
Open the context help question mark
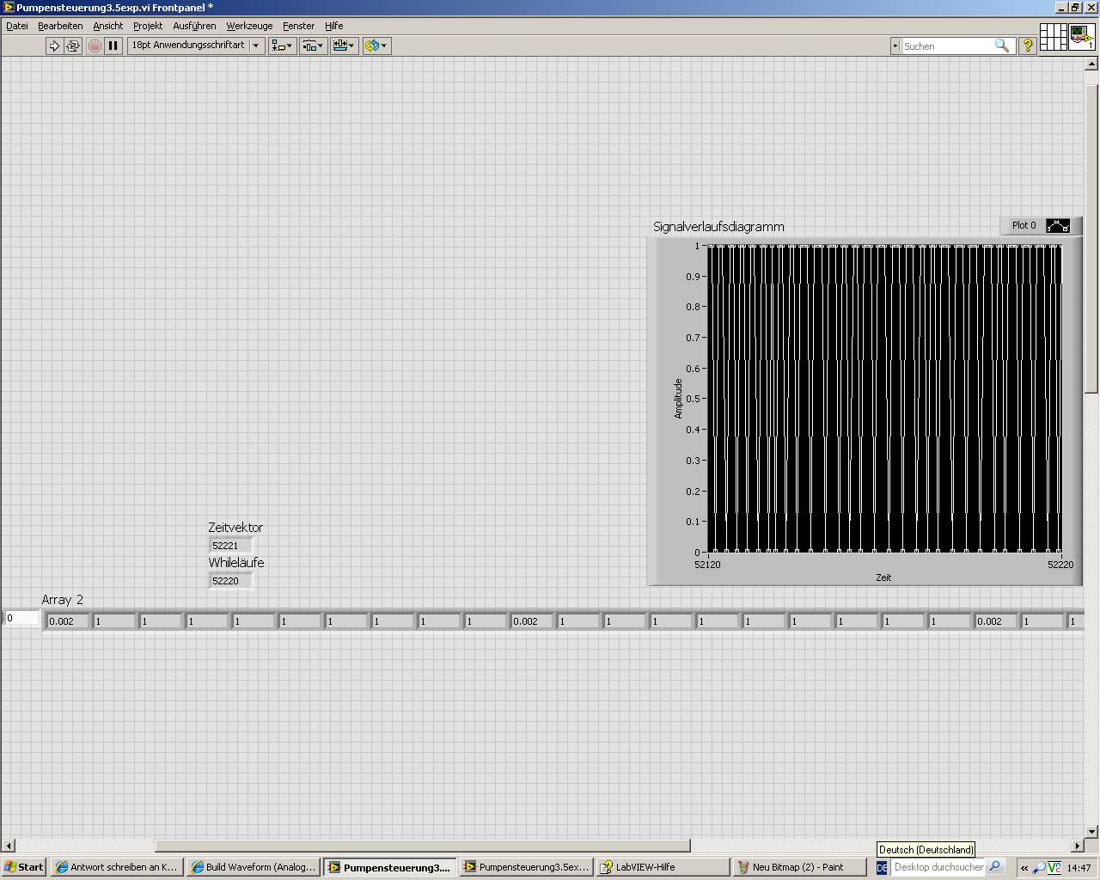tap(1027, 46)
